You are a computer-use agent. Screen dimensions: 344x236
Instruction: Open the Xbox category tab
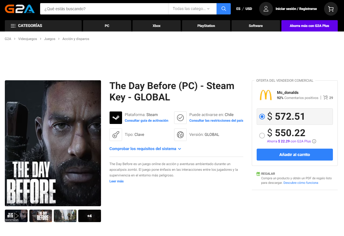pos(156,26)
